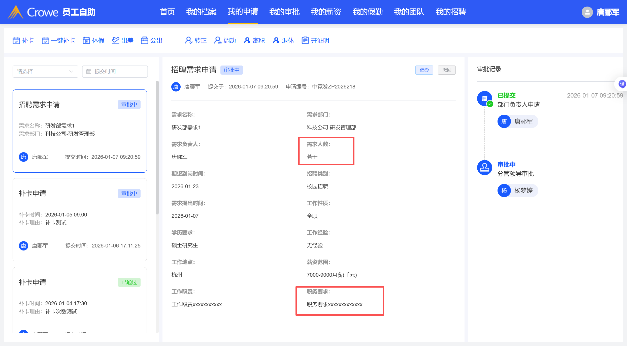Click the 补卡 calendar icon

pyautogui.click(x=16, y=40)
